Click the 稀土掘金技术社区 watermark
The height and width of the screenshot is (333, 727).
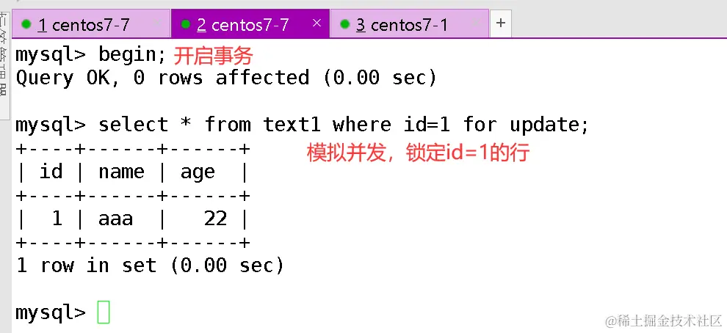click(663, 321)
